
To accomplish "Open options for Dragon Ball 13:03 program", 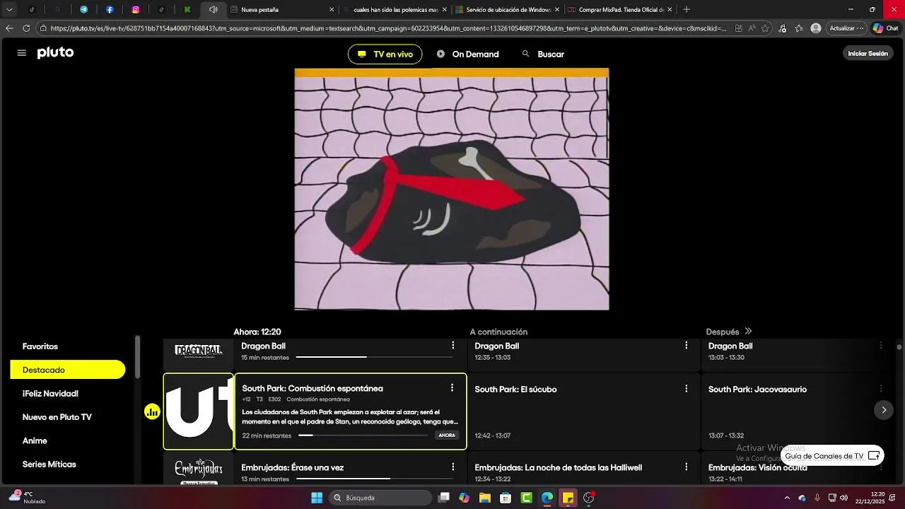I will point(881,346).
